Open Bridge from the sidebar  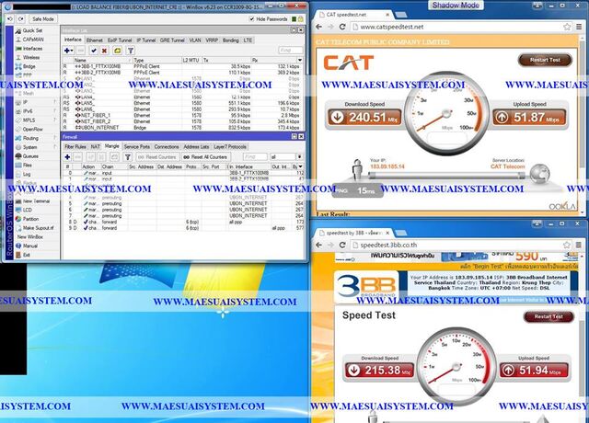(x=29, y=66)
